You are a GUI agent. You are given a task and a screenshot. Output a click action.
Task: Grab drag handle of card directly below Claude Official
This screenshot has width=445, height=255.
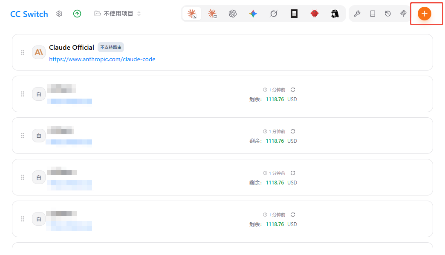pyautogui.click(x=23, y=94)
